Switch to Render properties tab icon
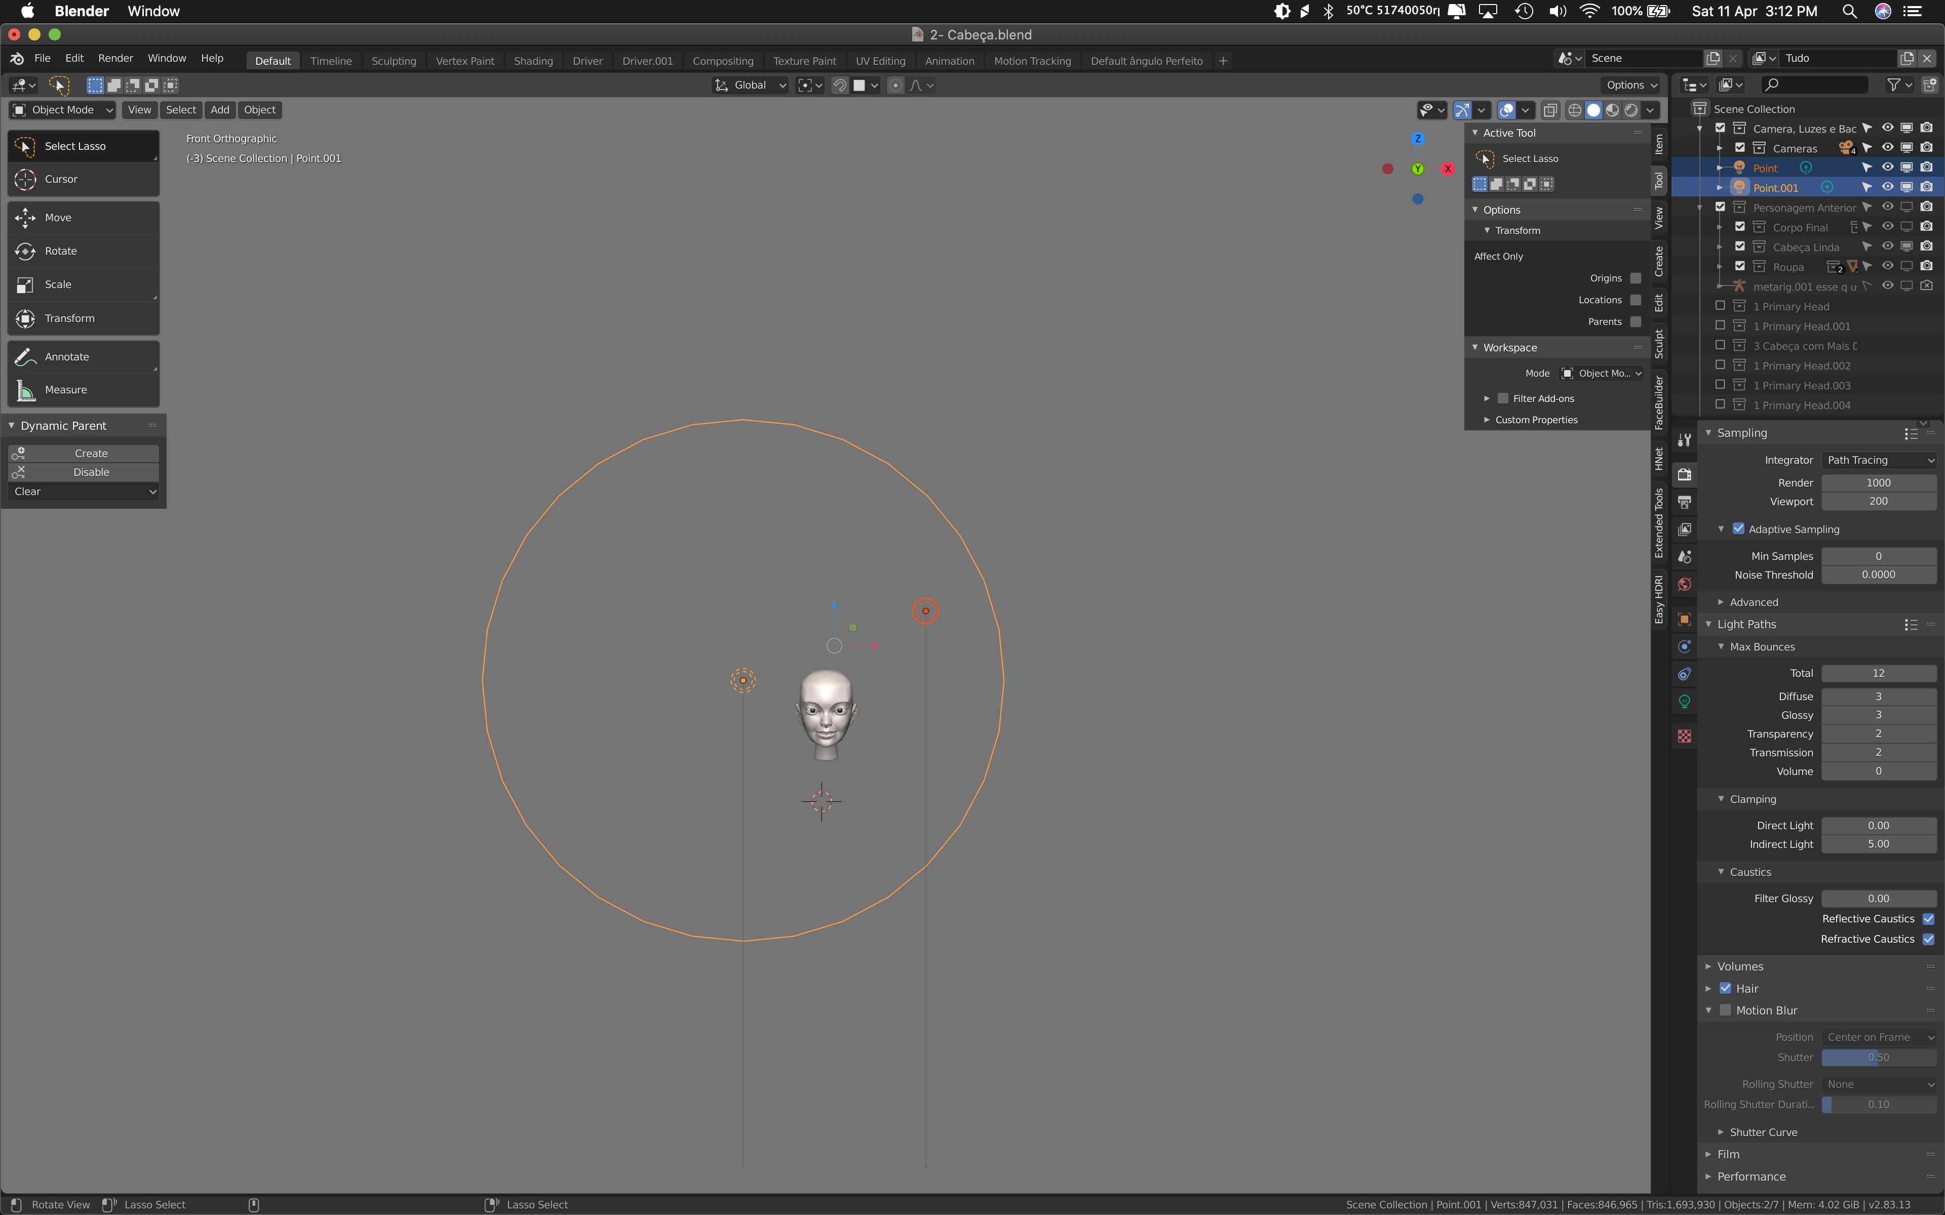 pyautogui.click(x=1685, y=474)
